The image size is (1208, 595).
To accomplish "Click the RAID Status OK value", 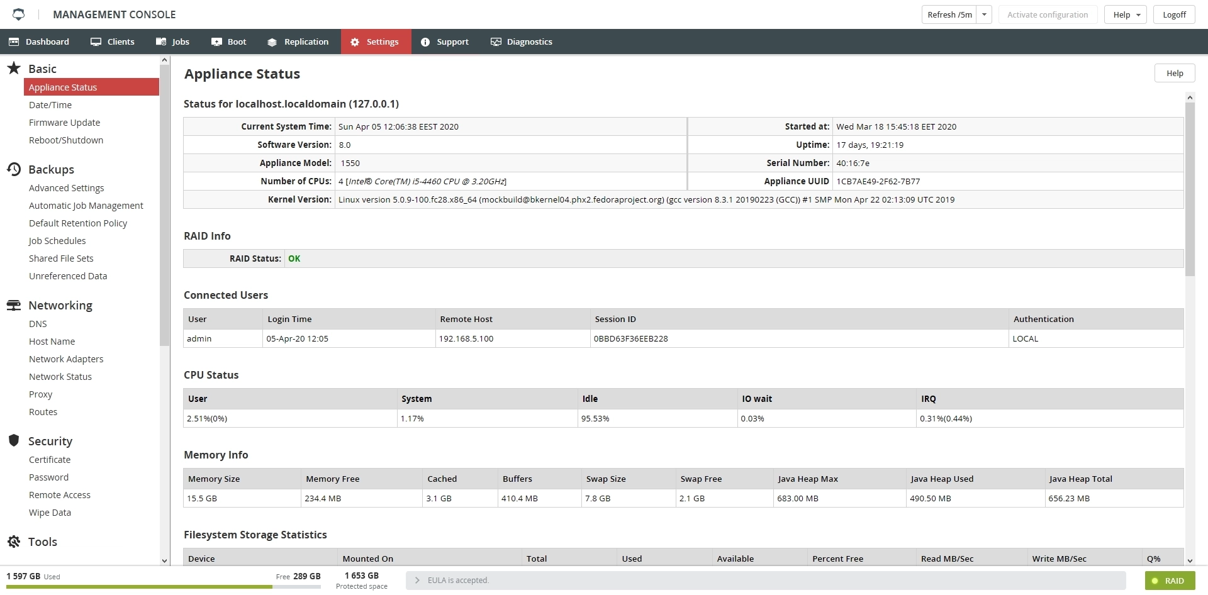I will (294, 259).
